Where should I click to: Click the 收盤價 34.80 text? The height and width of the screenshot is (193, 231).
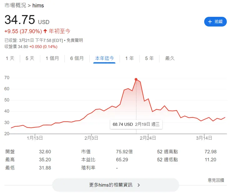[16, 47]
